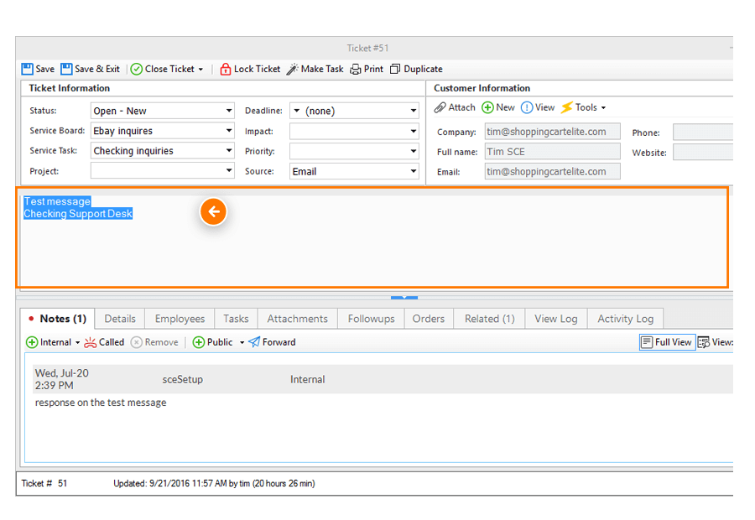755x520 pixels.
Task: Open the Deadline dropdown showing (none)
Action: click(414, 111)
